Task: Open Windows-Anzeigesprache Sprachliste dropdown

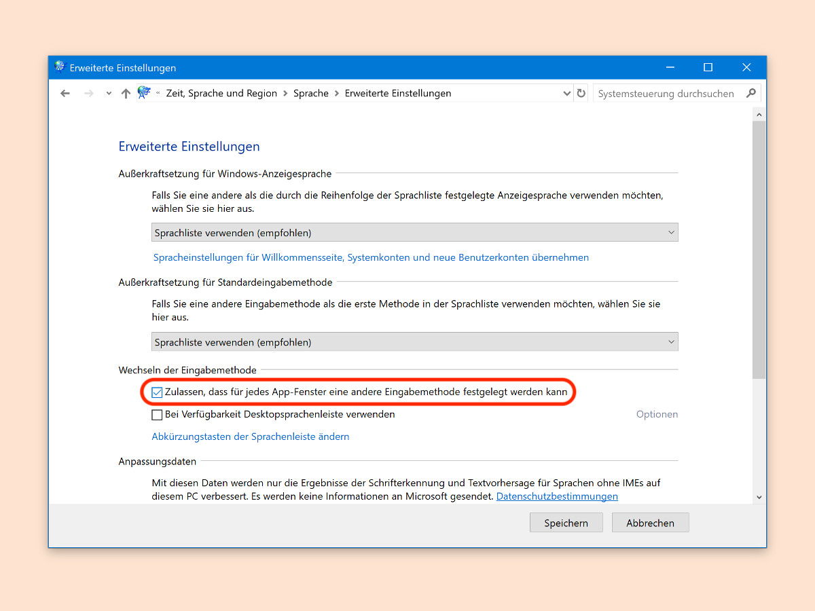Action: click(414, 233)
